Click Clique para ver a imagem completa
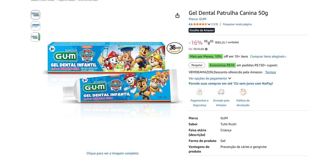 pos(112,153)
